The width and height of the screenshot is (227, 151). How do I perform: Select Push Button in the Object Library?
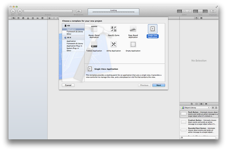(199, 114)
